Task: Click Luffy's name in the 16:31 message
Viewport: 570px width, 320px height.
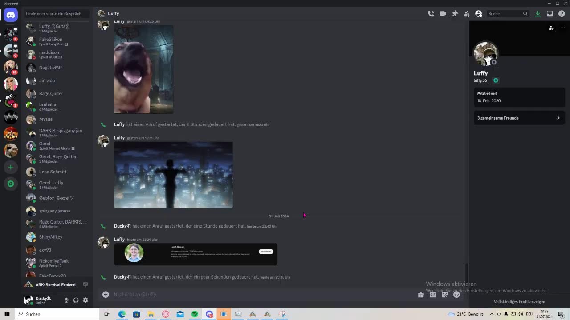Action: (x=119, y=138)
